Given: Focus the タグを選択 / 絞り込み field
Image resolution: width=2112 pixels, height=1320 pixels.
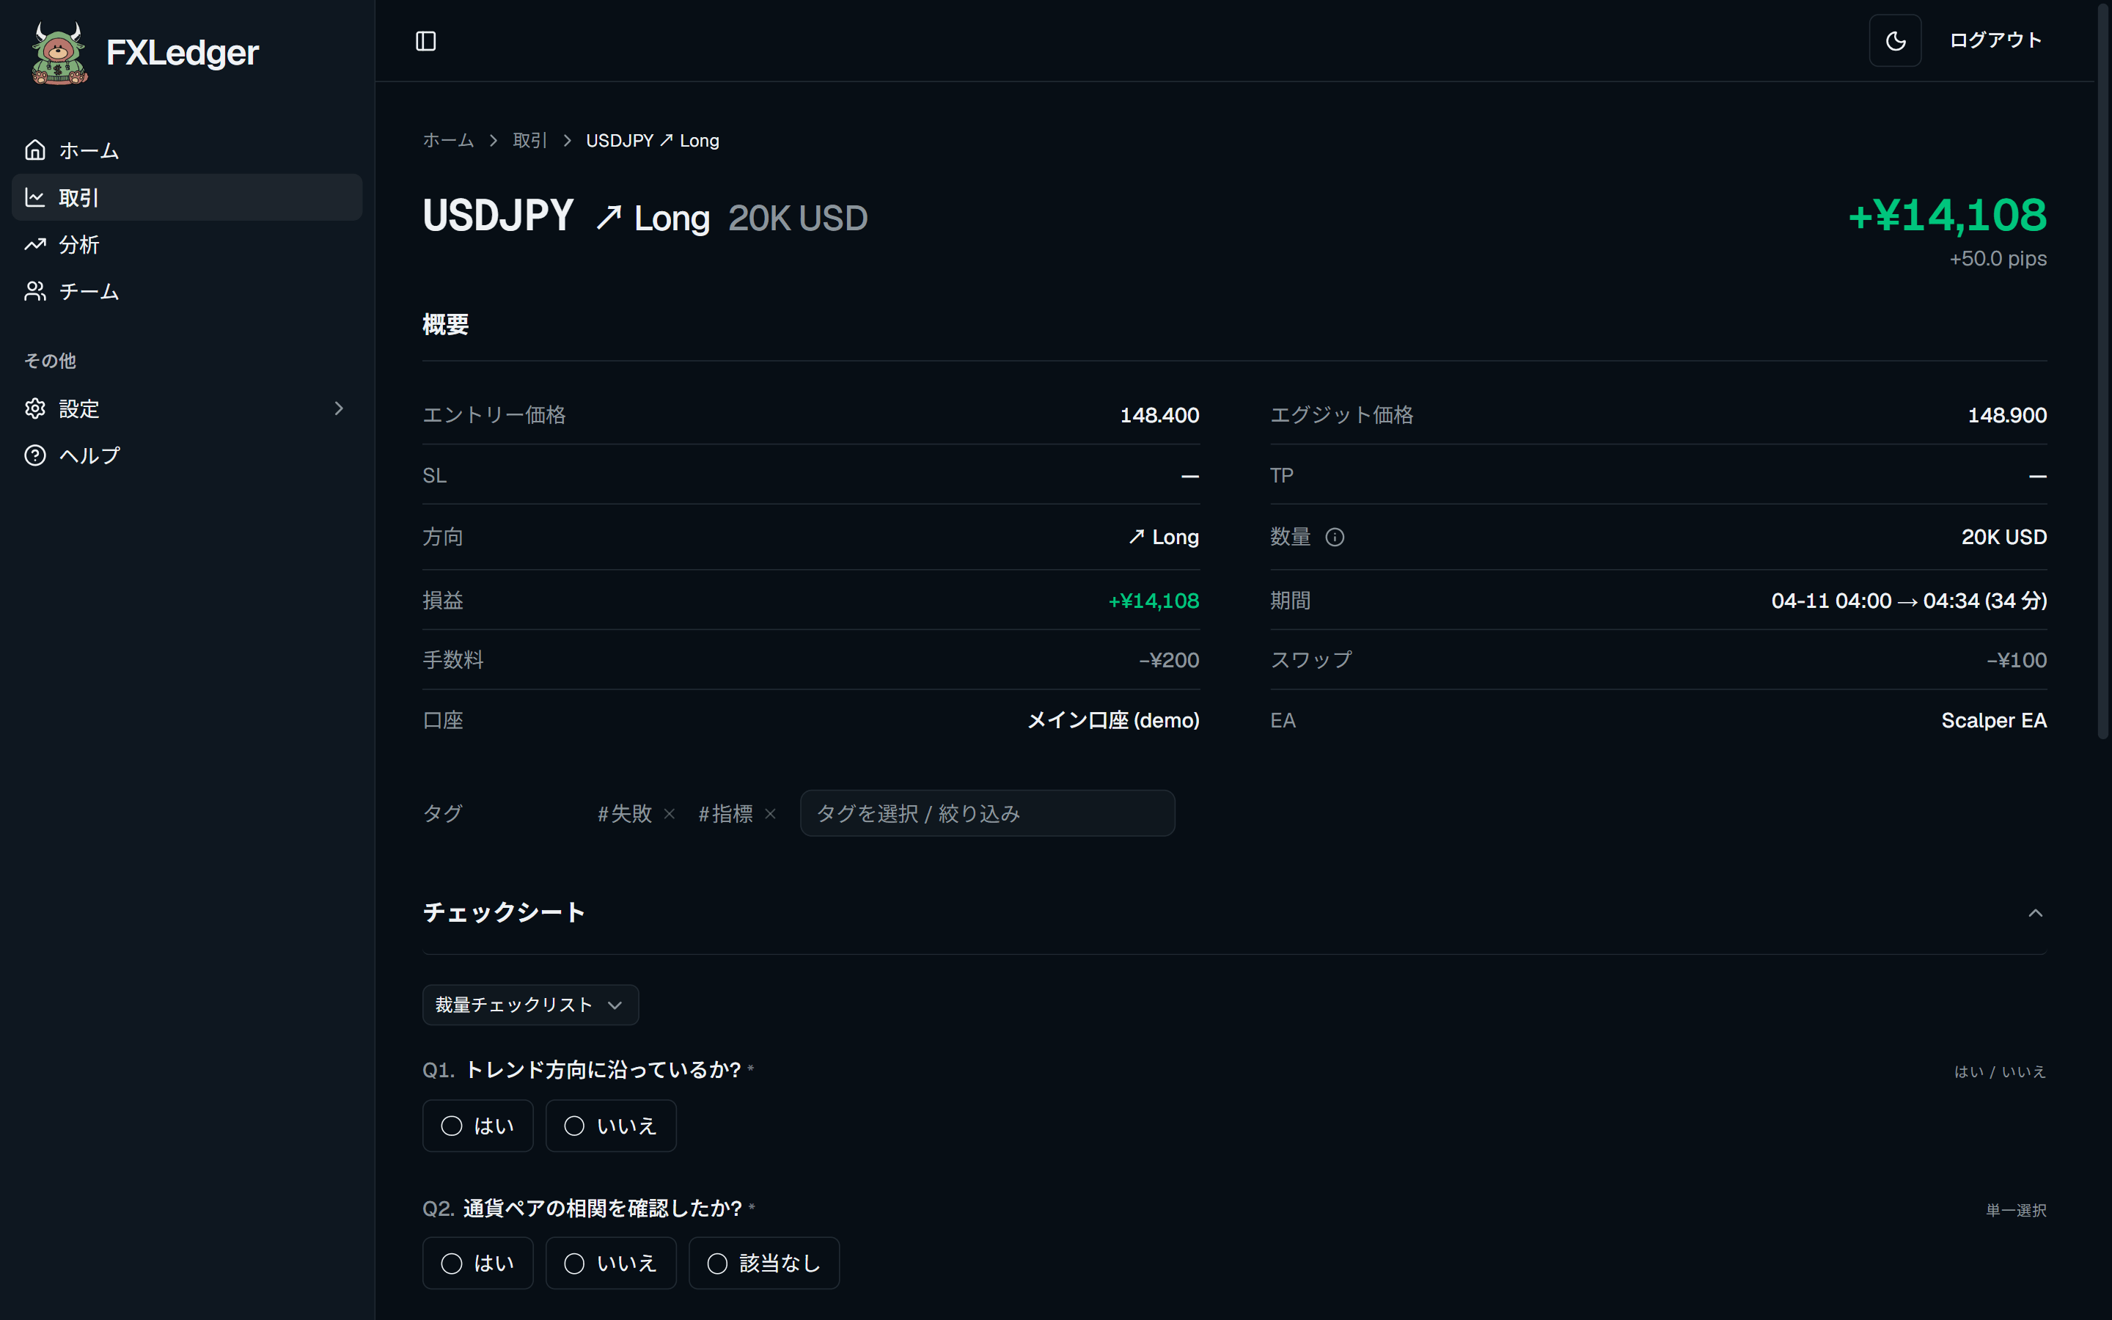Looking at the screenshot, I should pyautogui.click(x=987, y=814).
